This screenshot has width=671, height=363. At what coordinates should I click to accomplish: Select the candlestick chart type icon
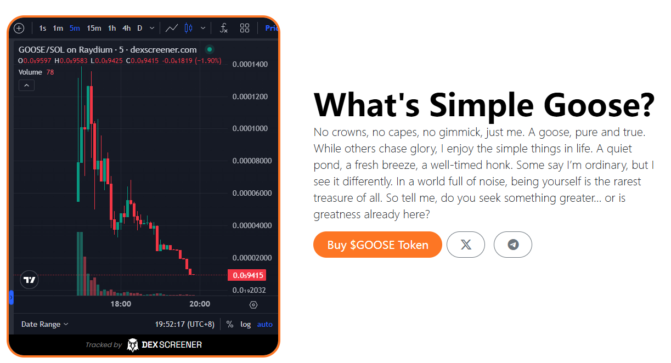(189, 28)
